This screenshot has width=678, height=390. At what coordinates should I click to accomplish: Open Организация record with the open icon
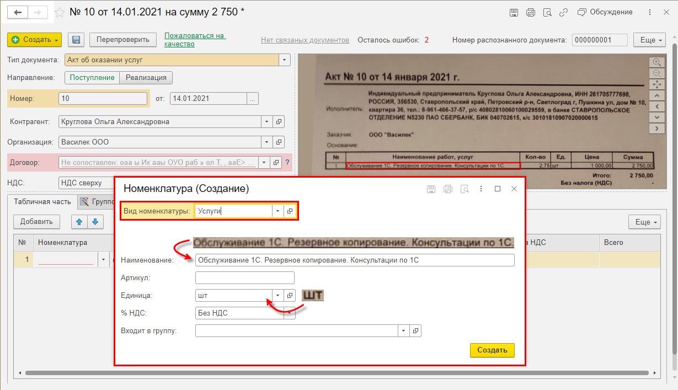(278, 142)
